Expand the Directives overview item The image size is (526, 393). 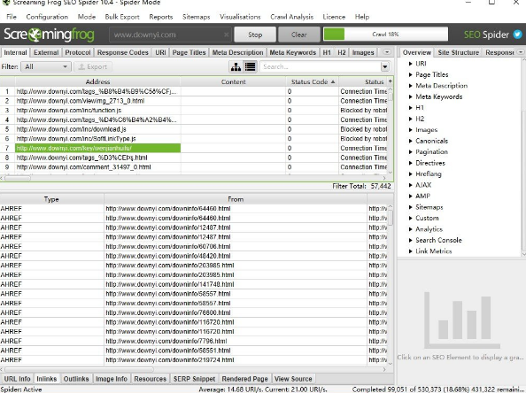(x=410, y=163)
